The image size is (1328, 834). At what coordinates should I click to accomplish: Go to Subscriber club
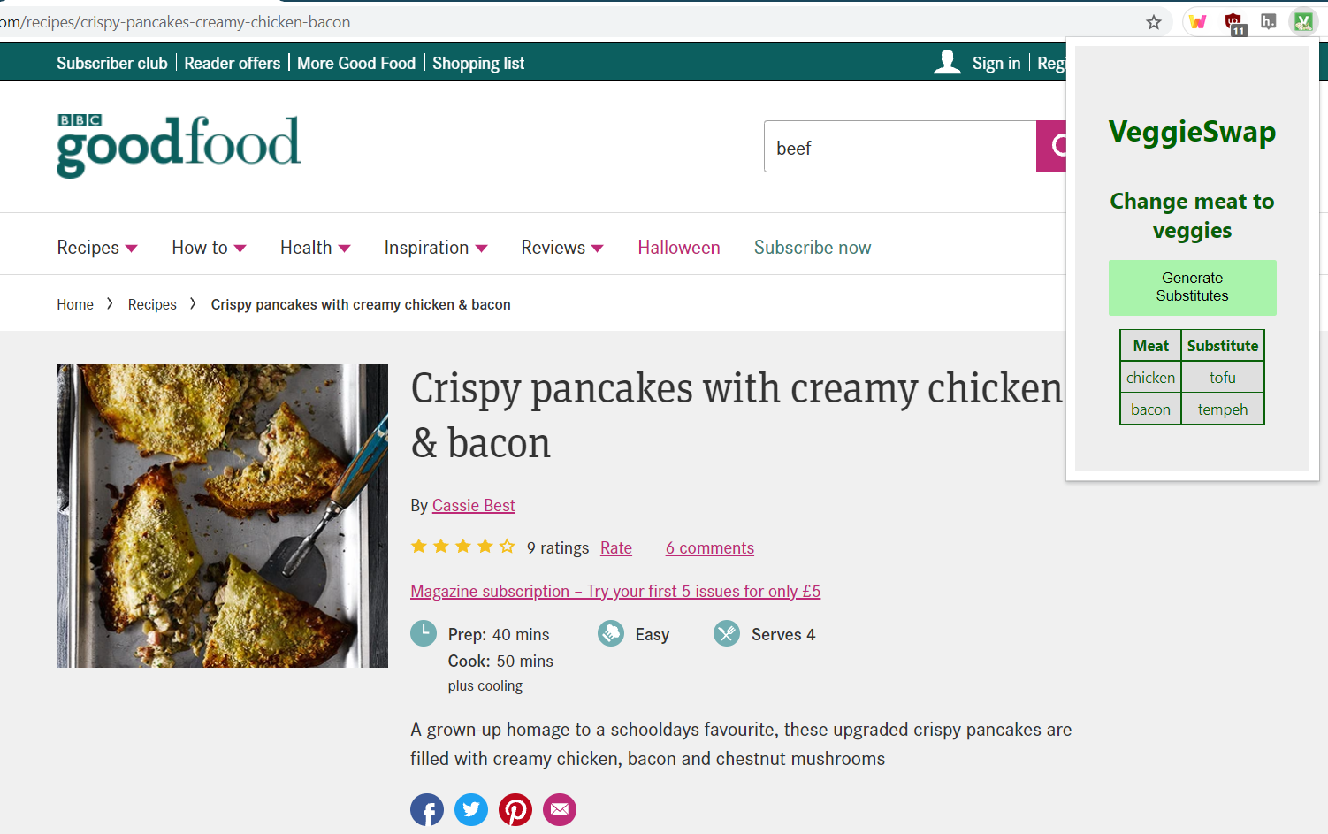112,63
